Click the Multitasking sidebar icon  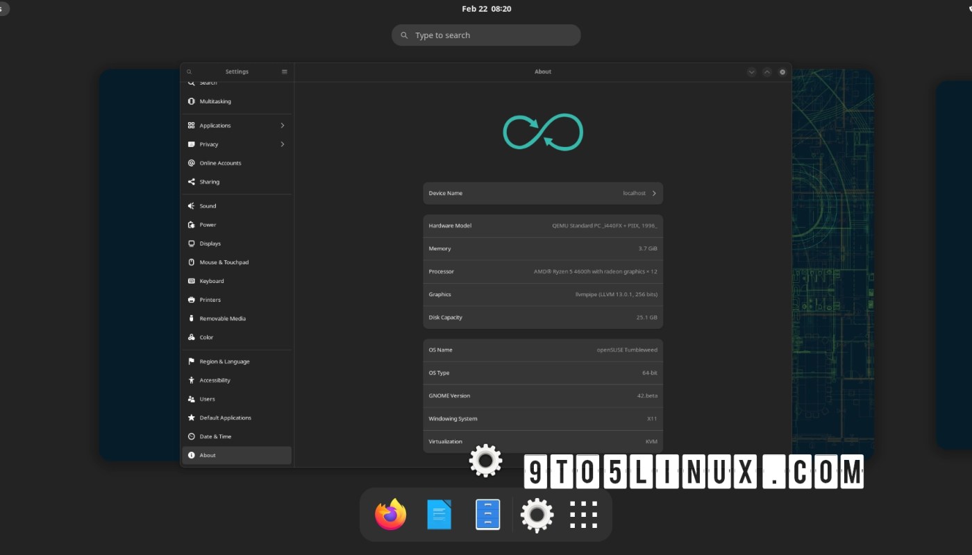(x=192, y=101)
